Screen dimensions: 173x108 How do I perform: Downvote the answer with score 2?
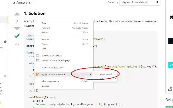coord(17,28)
